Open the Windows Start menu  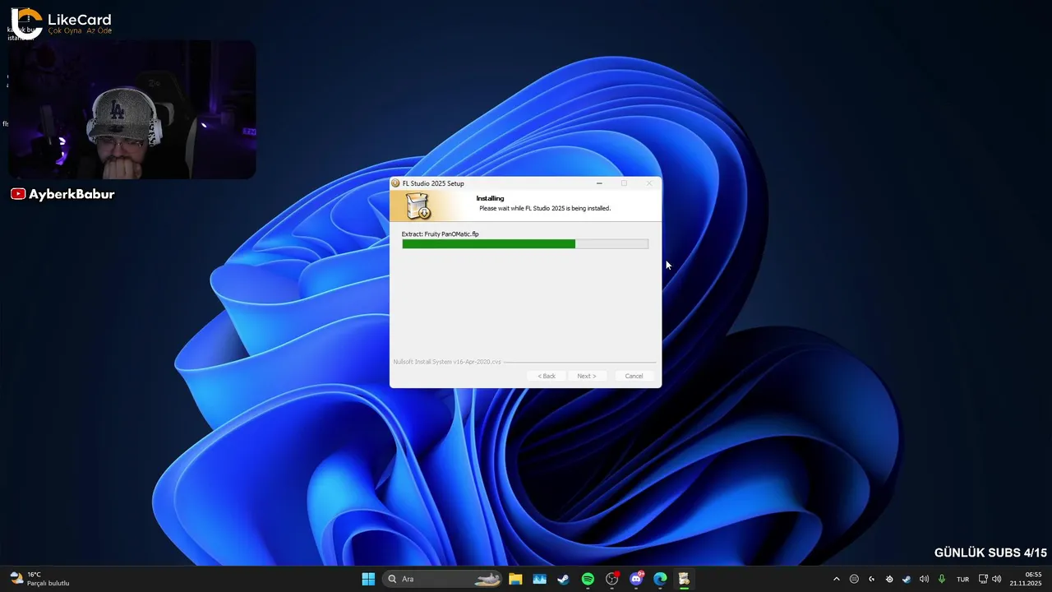point(368,579)
